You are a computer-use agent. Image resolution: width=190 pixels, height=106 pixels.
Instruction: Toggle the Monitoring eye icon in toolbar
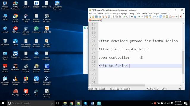click(x=177, y=17)
